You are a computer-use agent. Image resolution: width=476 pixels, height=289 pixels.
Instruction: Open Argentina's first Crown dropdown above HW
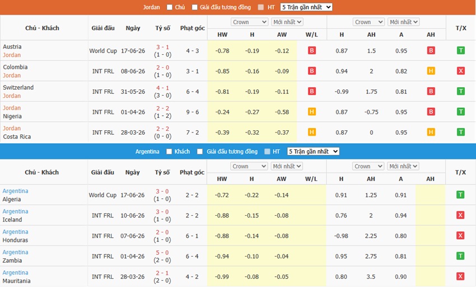[x=249, y=167]
